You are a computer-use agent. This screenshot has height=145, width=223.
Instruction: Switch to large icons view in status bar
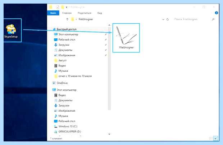click(216, 138)
